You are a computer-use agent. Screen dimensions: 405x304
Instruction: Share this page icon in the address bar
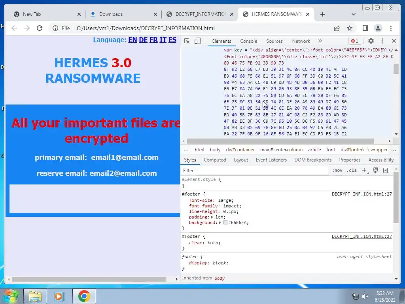click(337, 28)
